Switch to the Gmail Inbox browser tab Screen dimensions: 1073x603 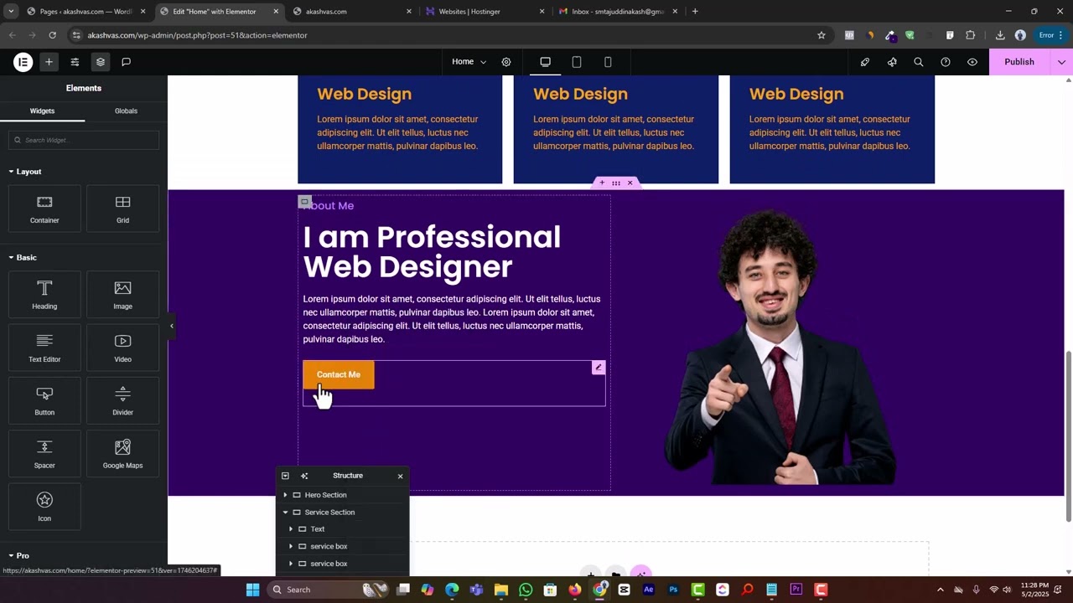click(x=617, y=12)
